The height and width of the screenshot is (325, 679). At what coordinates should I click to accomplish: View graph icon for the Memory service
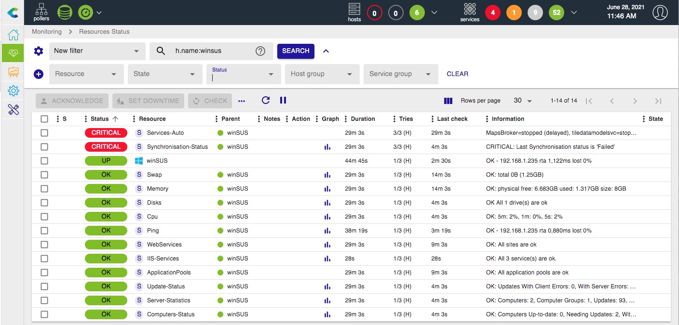[327, 189]
